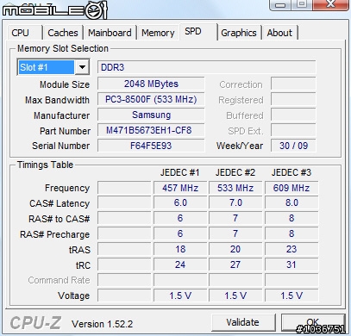The height and width of the screenshot is (336, 351).
Task: Click the JEDEC #3 tRC value 31
Action: click(291, 264)
